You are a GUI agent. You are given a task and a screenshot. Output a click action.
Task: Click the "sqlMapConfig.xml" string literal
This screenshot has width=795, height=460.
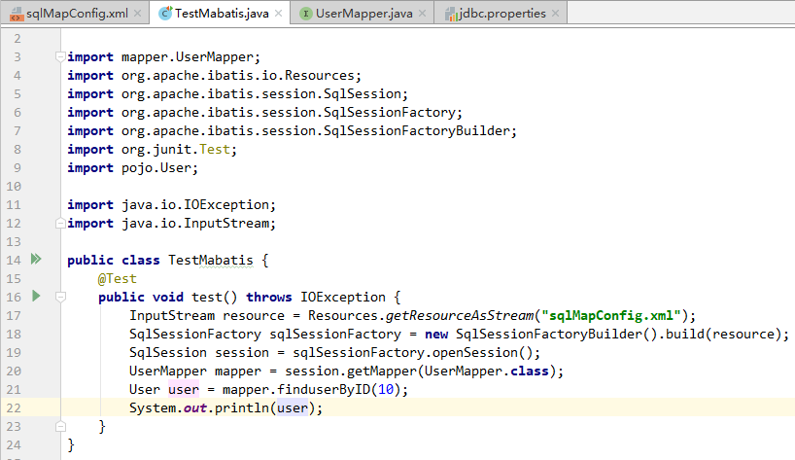(x=611, y=315)
